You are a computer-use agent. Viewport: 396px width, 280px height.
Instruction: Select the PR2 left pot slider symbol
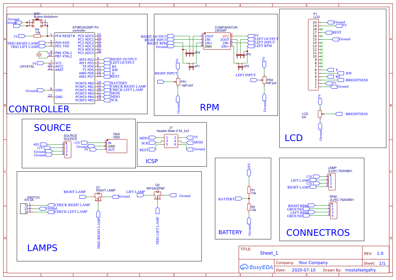264,80
